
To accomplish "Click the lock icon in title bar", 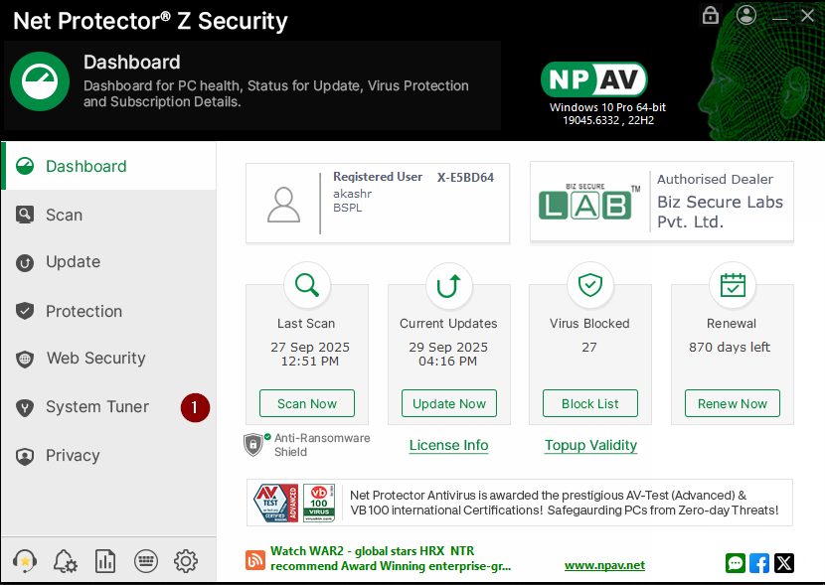I will [x=711, y=15].
